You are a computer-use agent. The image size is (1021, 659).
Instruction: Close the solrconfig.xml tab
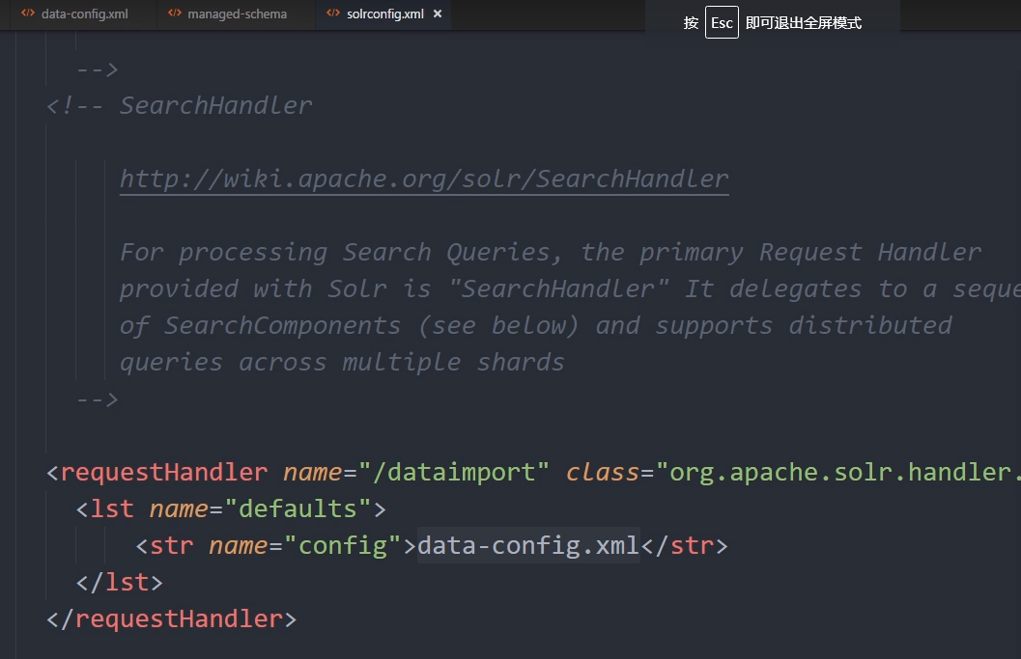tap(438, 14)
